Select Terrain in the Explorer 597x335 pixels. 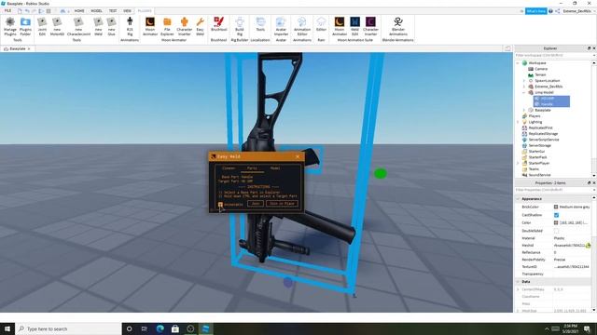pyautogui.click(x=540, y=74)
